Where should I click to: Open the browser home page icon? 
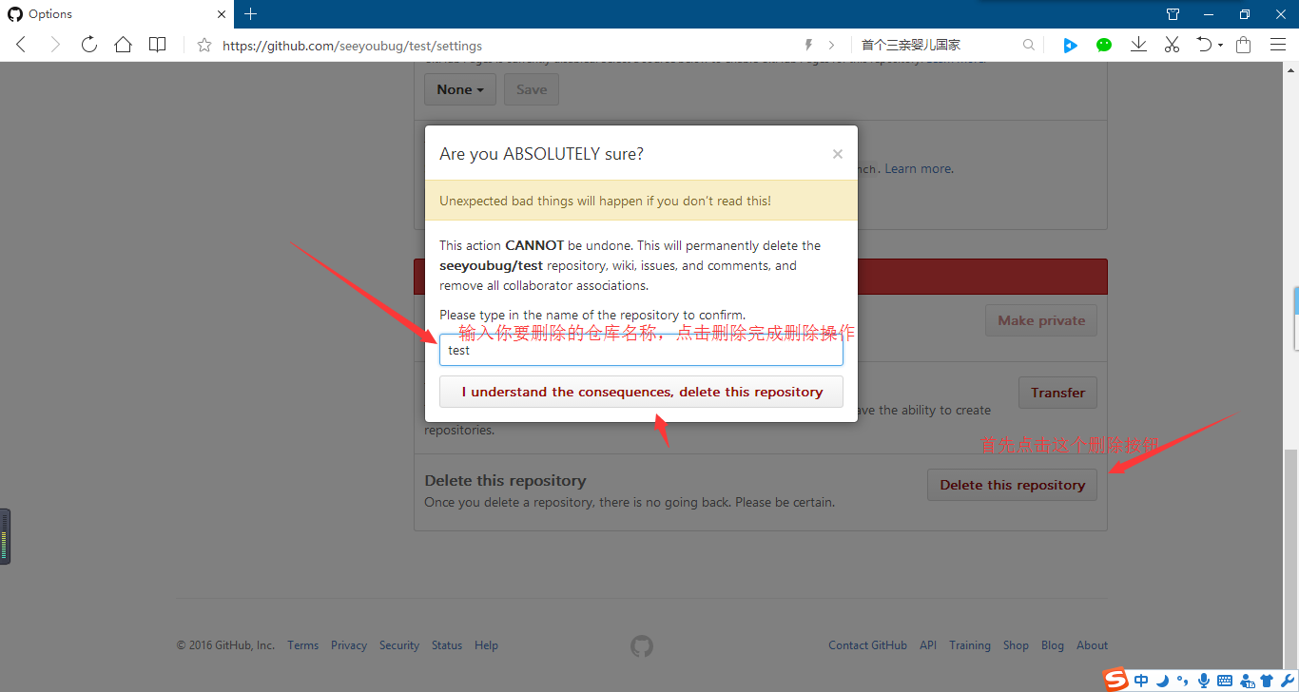[x=123, y=45]
